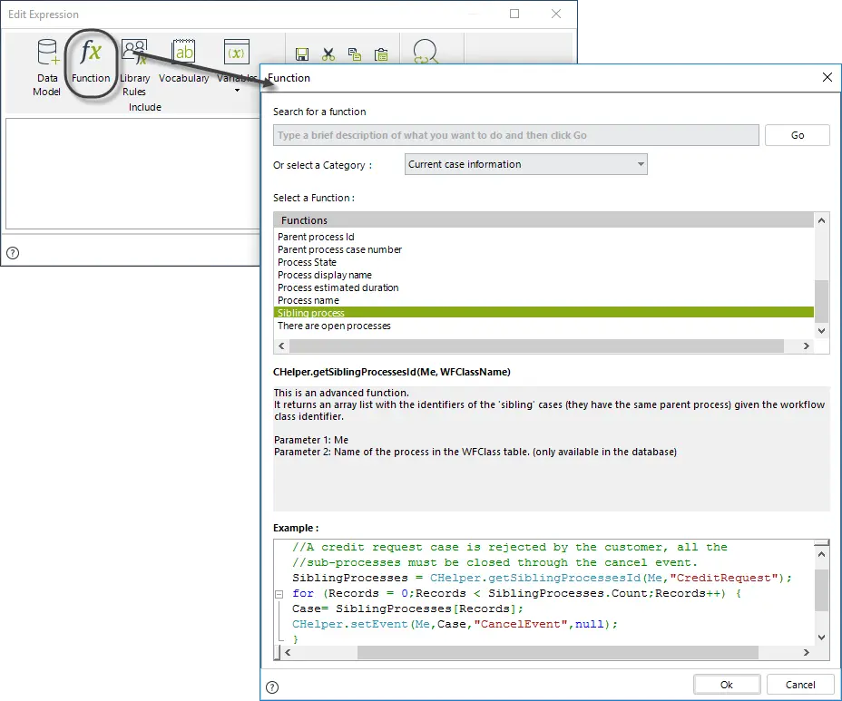Screen dimensions: 842x701
Task: Open help in the Function dialog
Action: click(272, 687)
